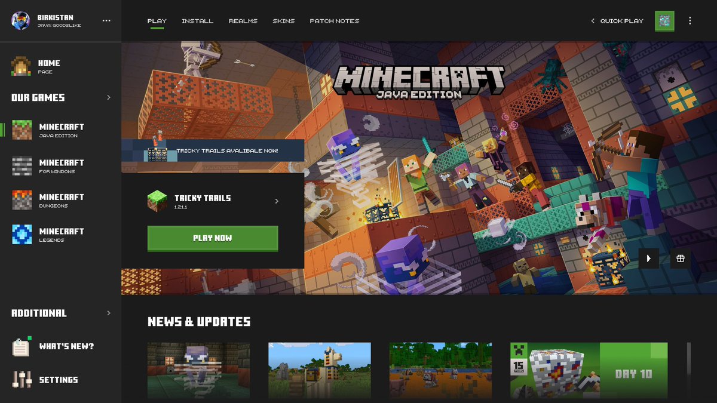Select Minecraft for Windows text in the sidebar
717x403 pixels.
tap(62, 166)
